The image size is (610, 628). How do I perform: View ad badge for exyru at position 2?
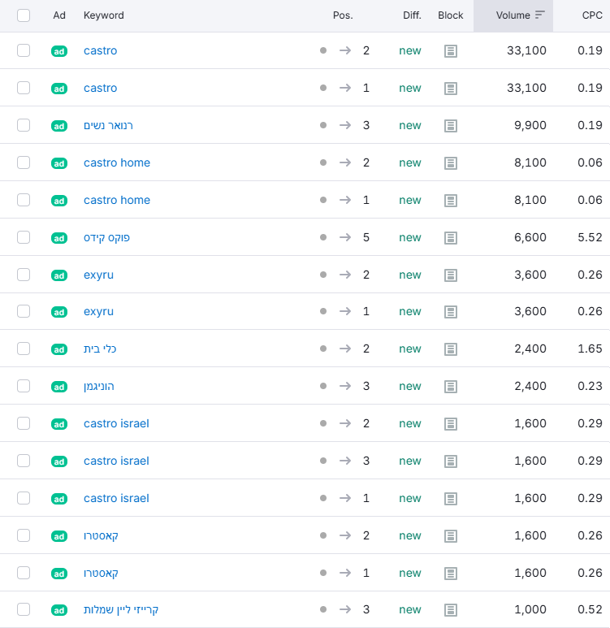click(x=59, y=275)
